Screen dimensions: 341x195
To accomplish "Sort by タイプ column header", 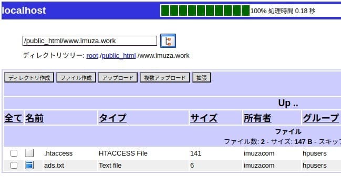I will click(x=112, y=118).
